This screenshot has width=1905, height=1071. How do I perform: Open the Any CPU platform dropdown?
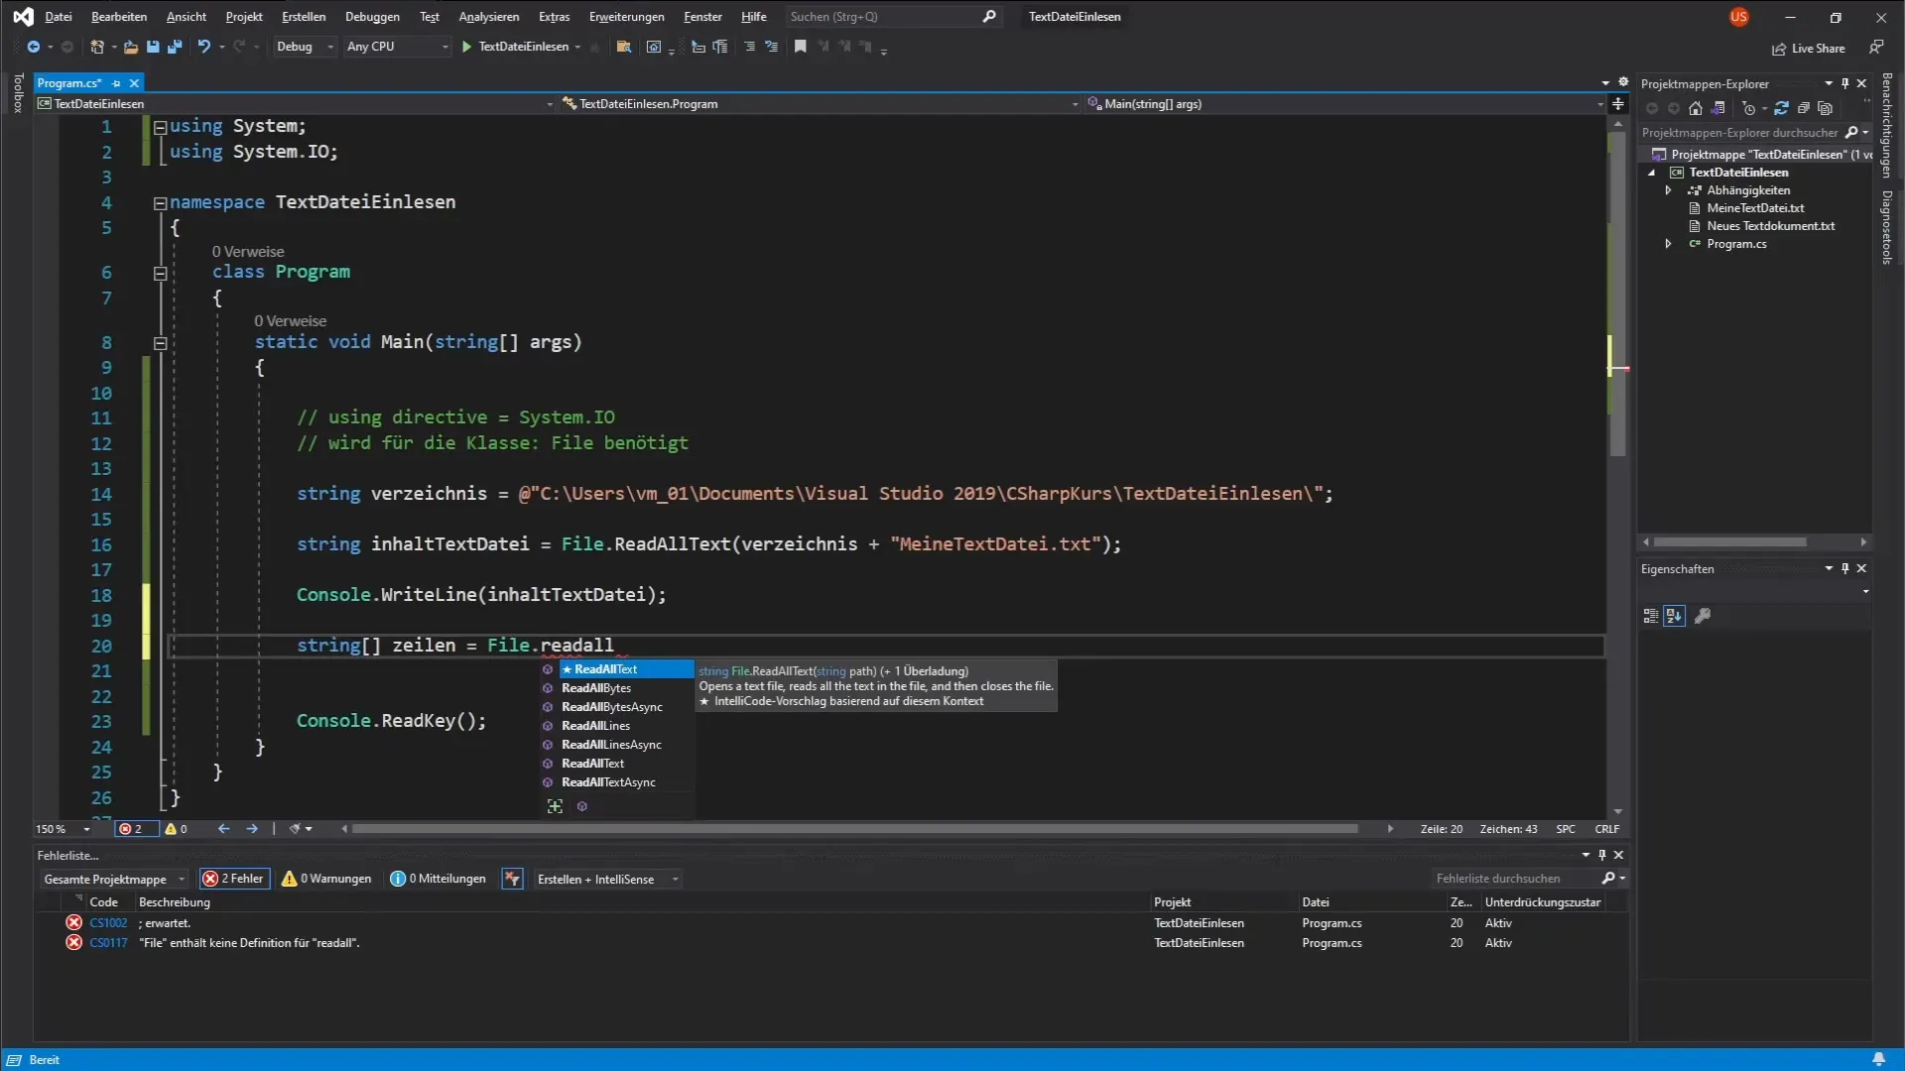[x=397, y=47]
